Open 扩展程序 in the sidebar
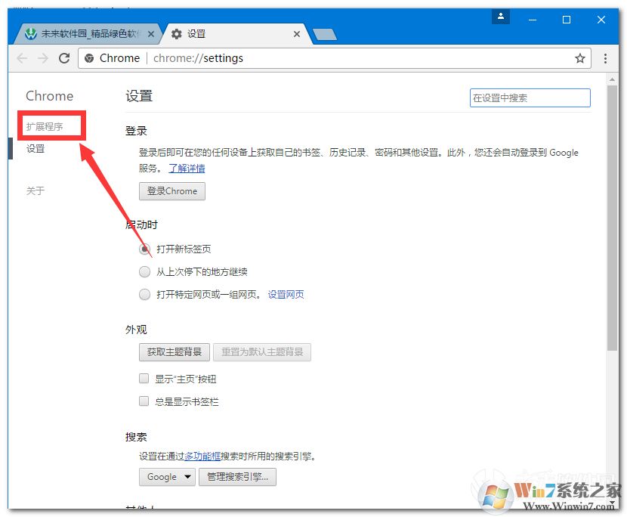The image size is (627, 517). coord(45,127)
